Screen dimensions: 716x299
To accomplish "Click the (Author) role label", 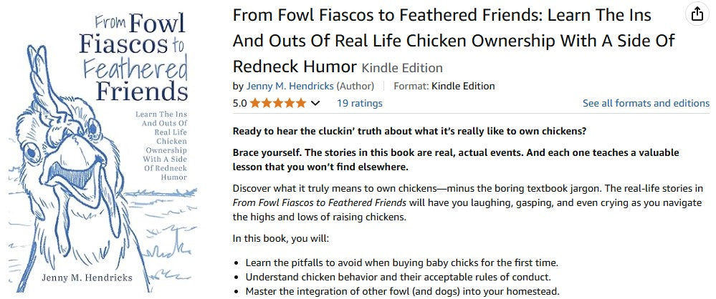I will click(359, 86).
